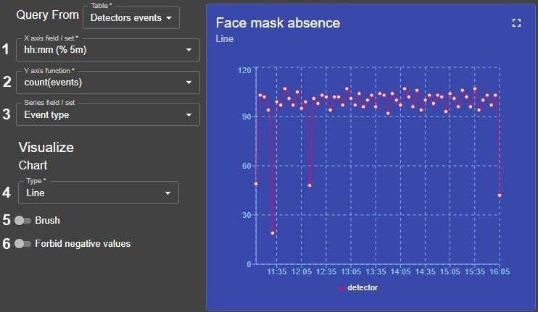Open the Table dropdown showing Detectors events

click(131, 17)
